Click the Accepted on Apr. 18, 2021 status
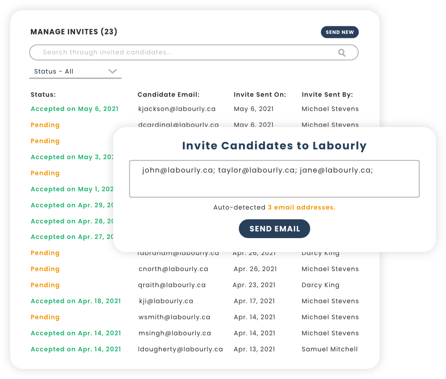 coord(76,301)
